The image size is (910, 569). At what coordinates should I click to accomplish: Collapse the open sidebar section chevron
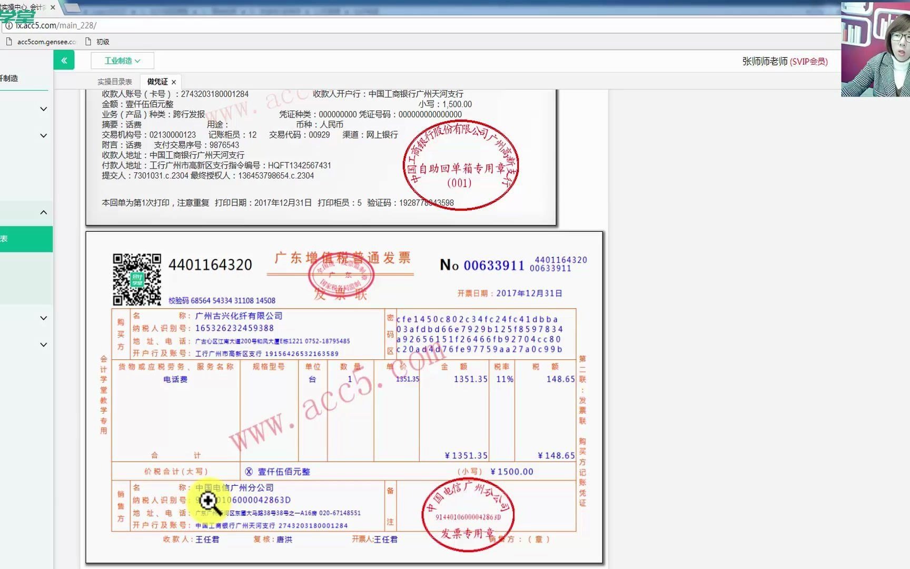(x=44, y=212)
